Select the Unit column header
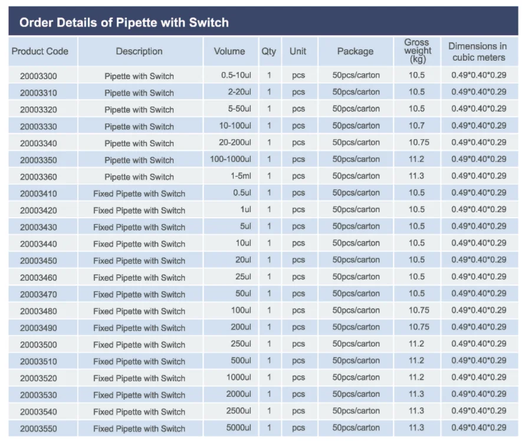This screenshot has width=522, height=441. [x=298, y=51]
